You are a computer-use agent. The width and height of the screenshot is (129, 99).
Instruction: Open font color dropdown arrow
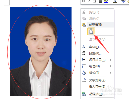point(119,1)
